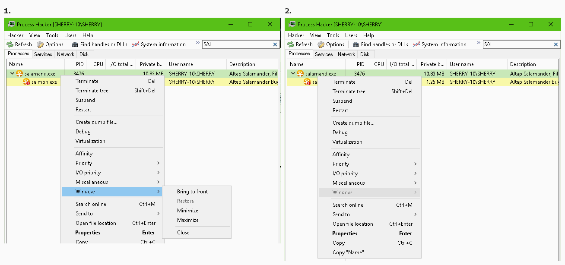Switch to the Network tab in window 2
This screenshot has width=565, height=265.
[x=346, y=54]
